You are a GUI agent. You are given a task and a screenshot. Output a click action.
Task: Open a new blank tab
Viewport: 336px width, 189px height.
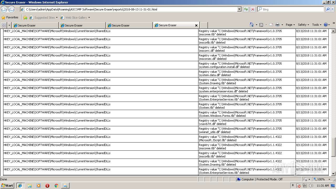[204, 25]
